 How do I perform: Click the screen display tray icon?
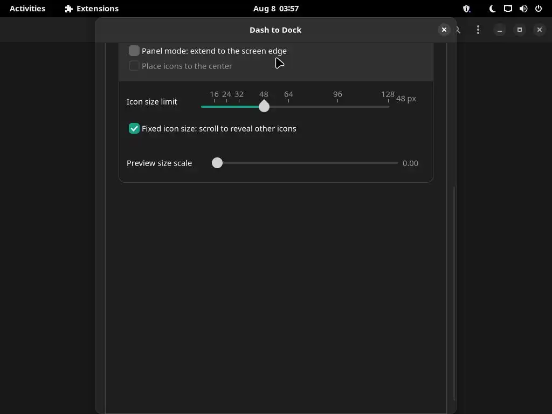(x=508, y=9)
